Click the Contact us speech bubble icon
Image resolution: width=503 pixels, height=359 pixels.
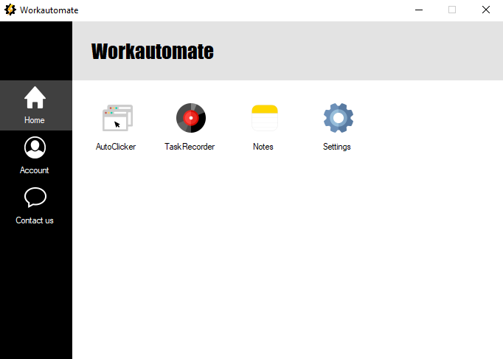(x=35, y=197)
